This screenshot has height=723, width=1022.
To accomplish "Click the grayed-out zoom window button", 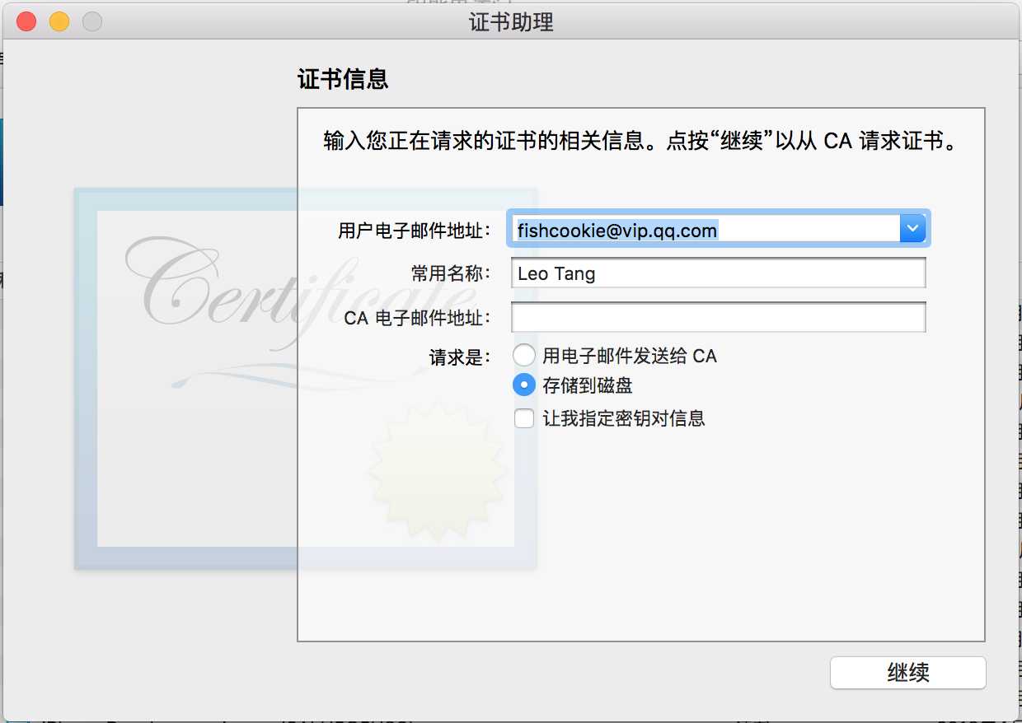I will (x=92, y=21).
